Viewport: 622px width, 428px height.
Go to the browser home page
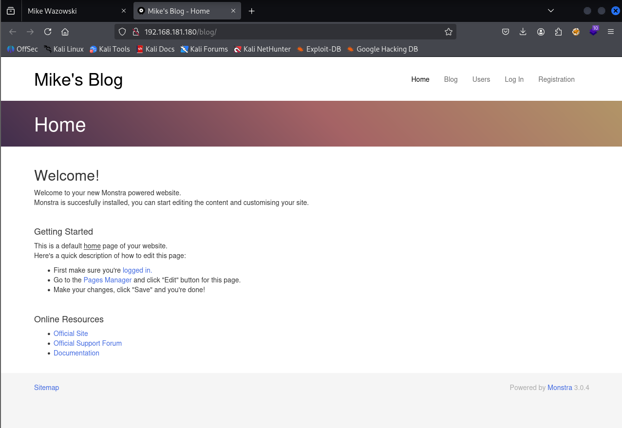pos(65,32)
